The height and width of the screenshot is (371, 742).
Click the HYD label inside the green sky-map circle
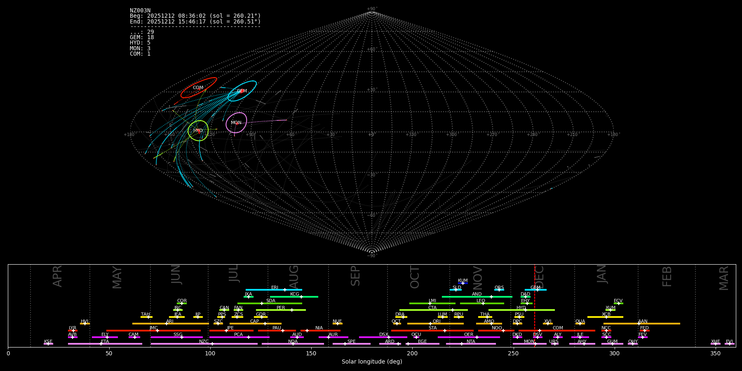point(198,131)
